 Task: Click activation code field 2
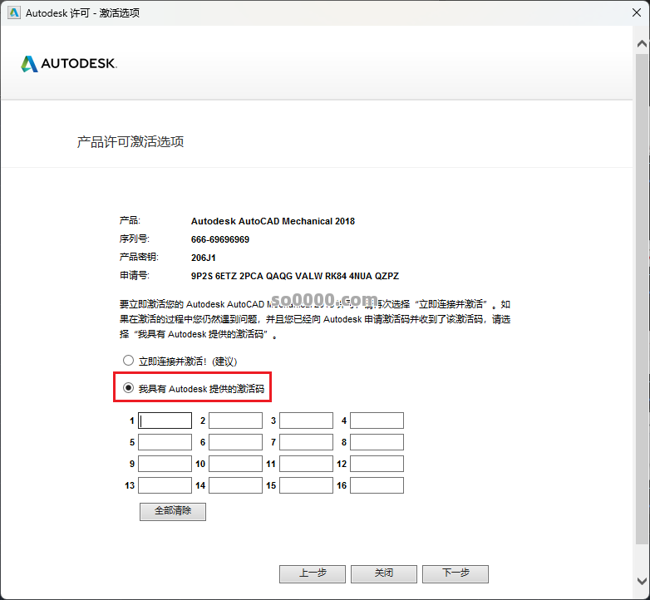(235, 420)
